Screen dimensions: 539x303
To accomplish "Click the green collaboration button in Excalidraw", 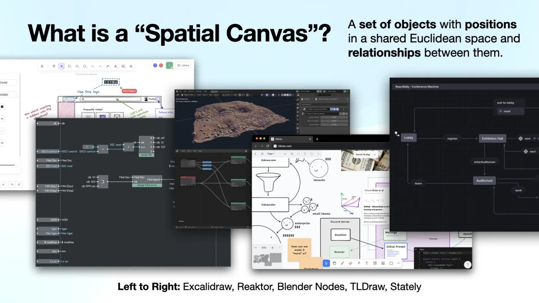I will (x=169, y=65).
